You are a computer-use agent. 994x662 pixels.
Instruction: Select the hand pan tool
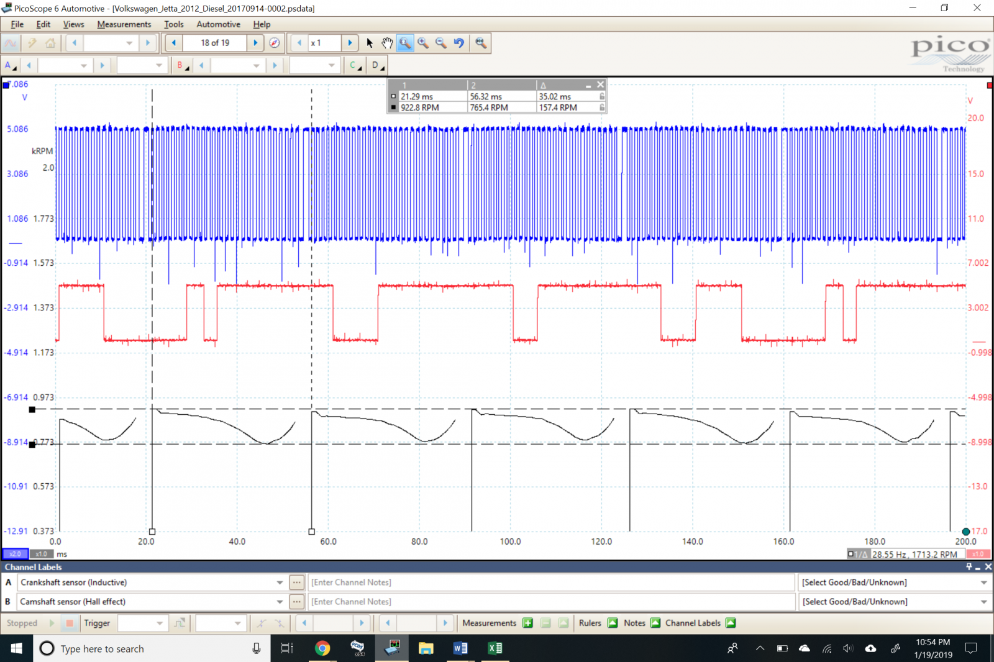(387, 43)
